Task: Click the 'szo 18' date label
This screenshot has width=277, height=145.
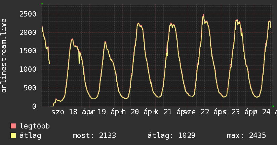Action: pyautogui.click(x=64, y=112)
